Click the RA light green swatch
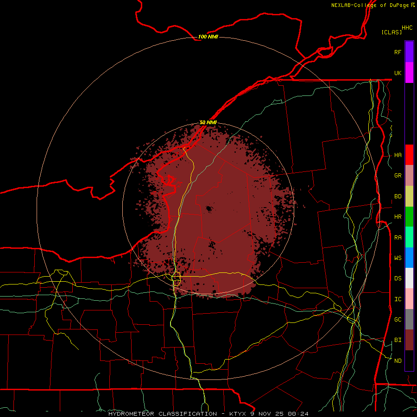Viewport: 417px width, 417px height. click(409, 237)
